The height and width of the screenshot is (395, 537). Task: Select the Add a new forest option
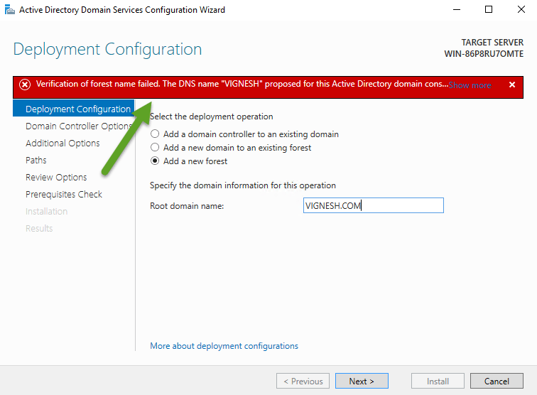click(155, 161)
